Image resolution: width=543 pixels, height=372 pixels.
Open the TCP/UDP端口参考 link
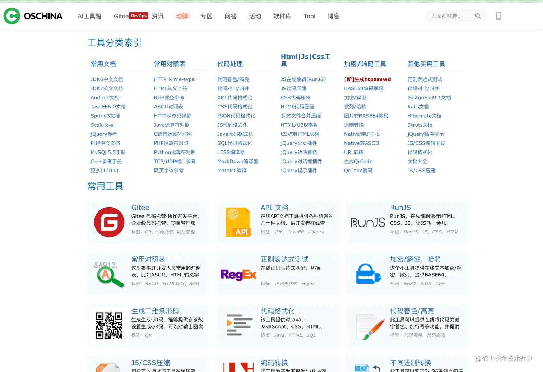click(175, 162)
